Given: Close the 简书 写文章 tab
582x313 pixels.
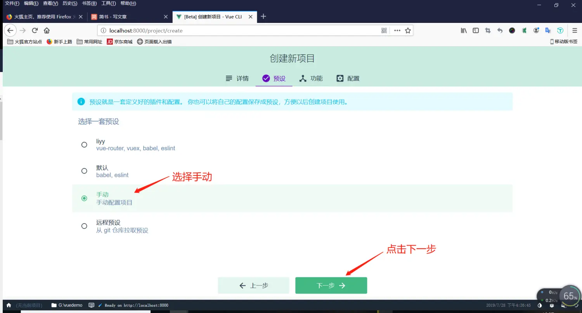Looking at the screenshot, I should (166, 17).
